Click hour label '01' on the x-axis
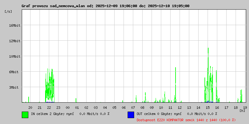249x124 pixels. [x=77, y=108]
